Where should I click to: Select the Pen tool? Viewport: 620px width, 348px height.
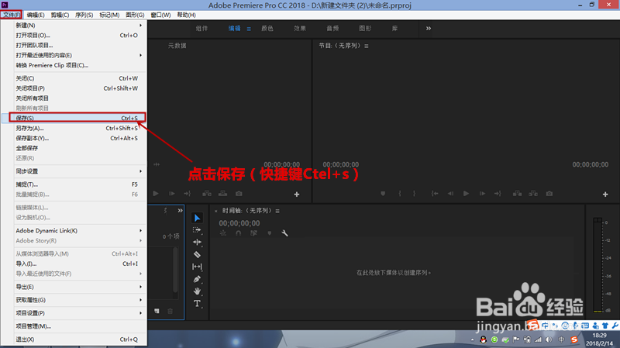pyautogui.click(x=197, y=279)
